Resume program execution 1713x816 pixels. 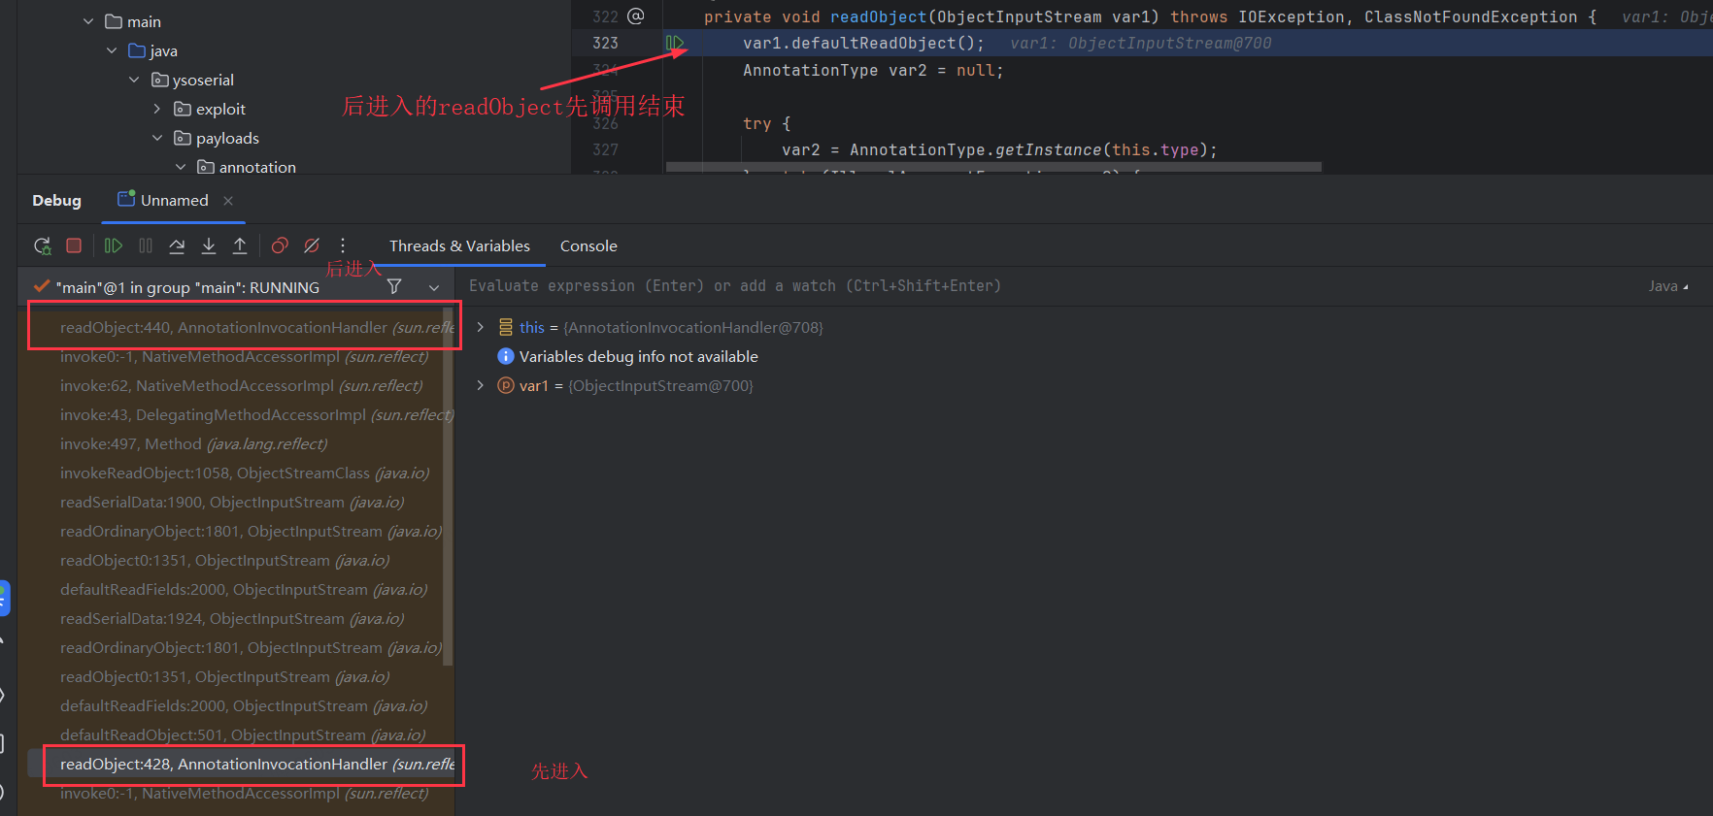(114, 245)
